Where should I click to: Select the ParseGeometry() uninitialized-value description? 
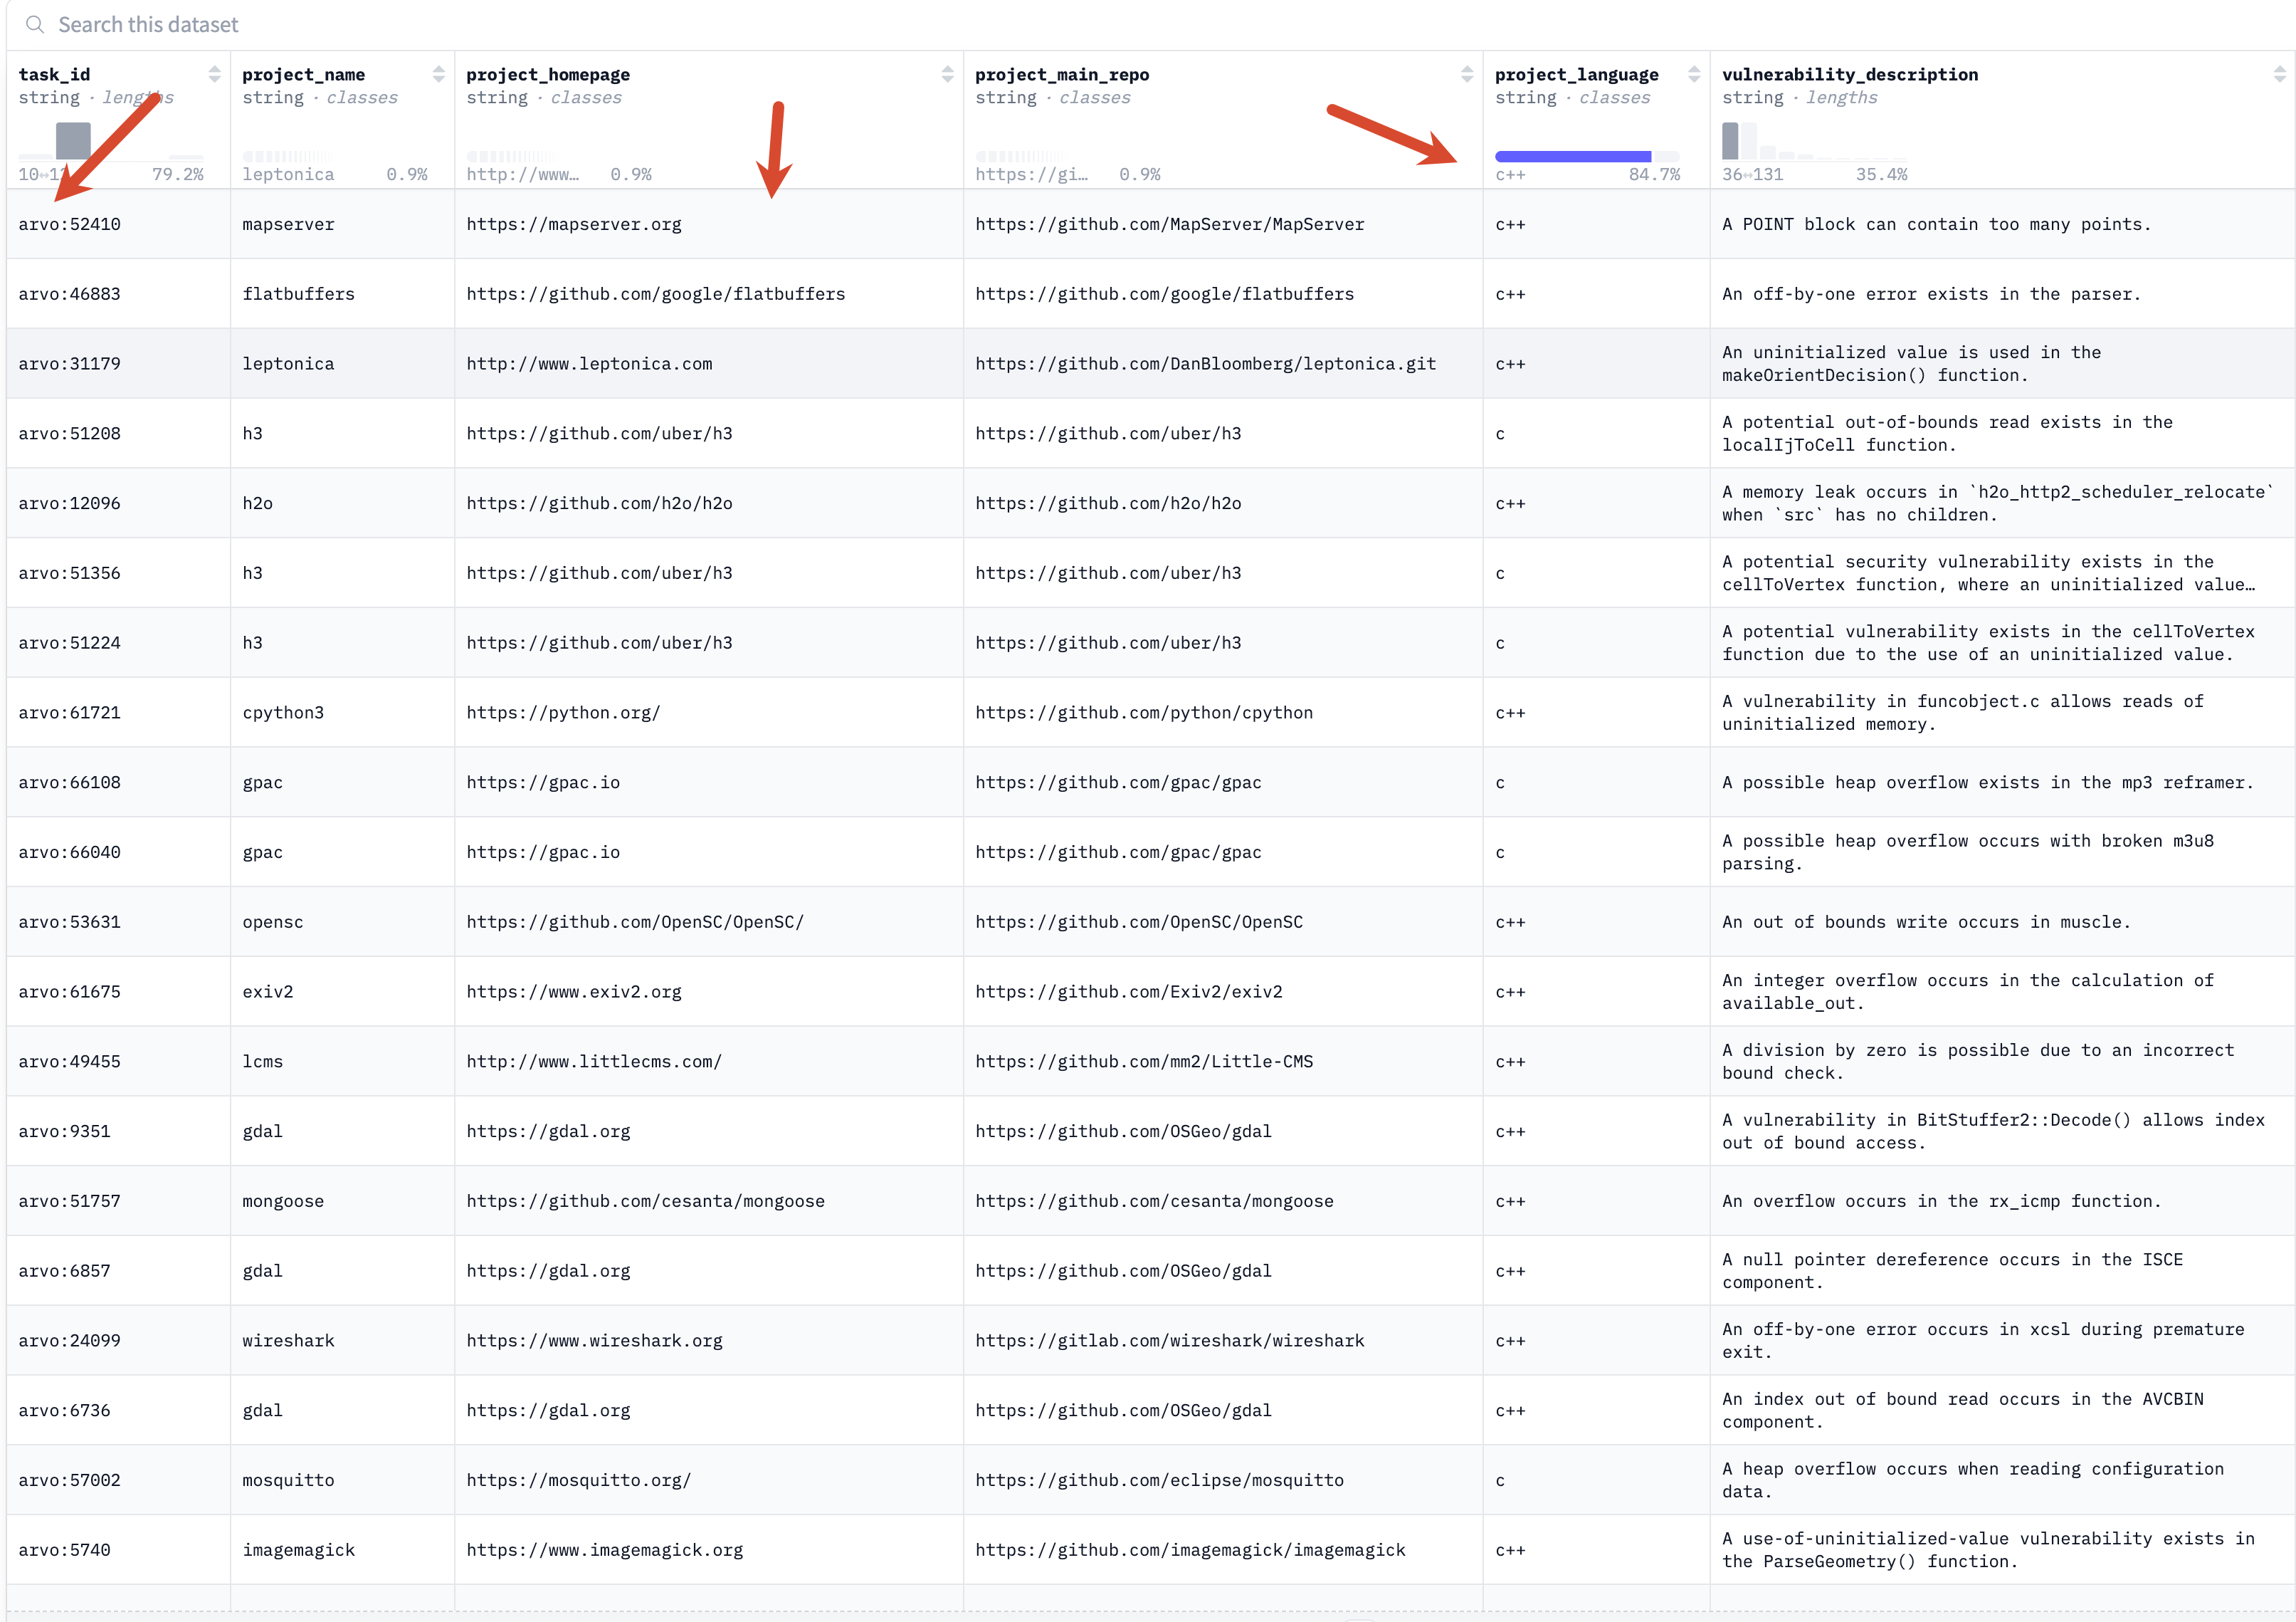click(x=1988, y=1550)
